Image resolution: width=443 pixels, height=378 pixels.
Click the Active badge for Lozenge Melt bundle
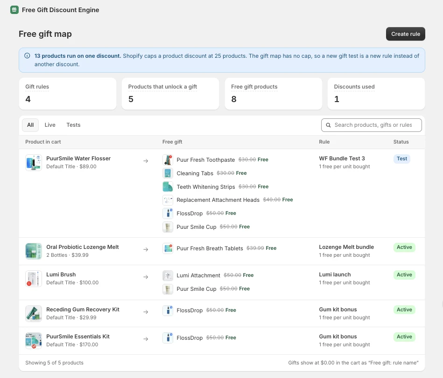(404, 247)
